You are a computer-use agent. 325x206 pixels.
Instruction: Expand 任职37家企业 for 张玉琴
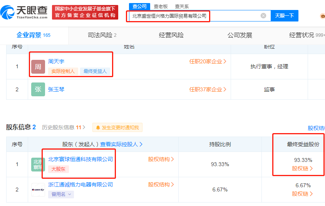[x=208, y=89]
